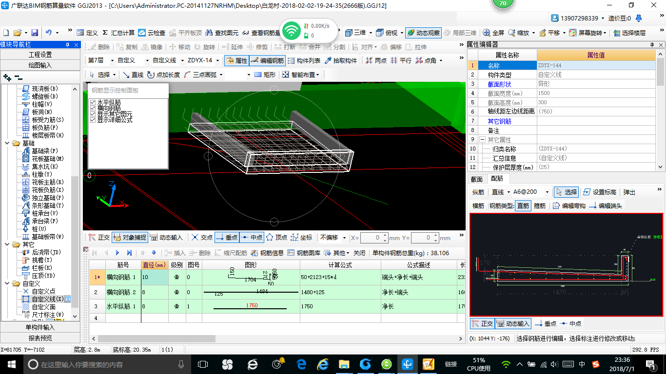The width and height of the screenshot is (666, 374).
Task: Open the A6@200 rebar spec dropdown
Action: coord(547,192)
